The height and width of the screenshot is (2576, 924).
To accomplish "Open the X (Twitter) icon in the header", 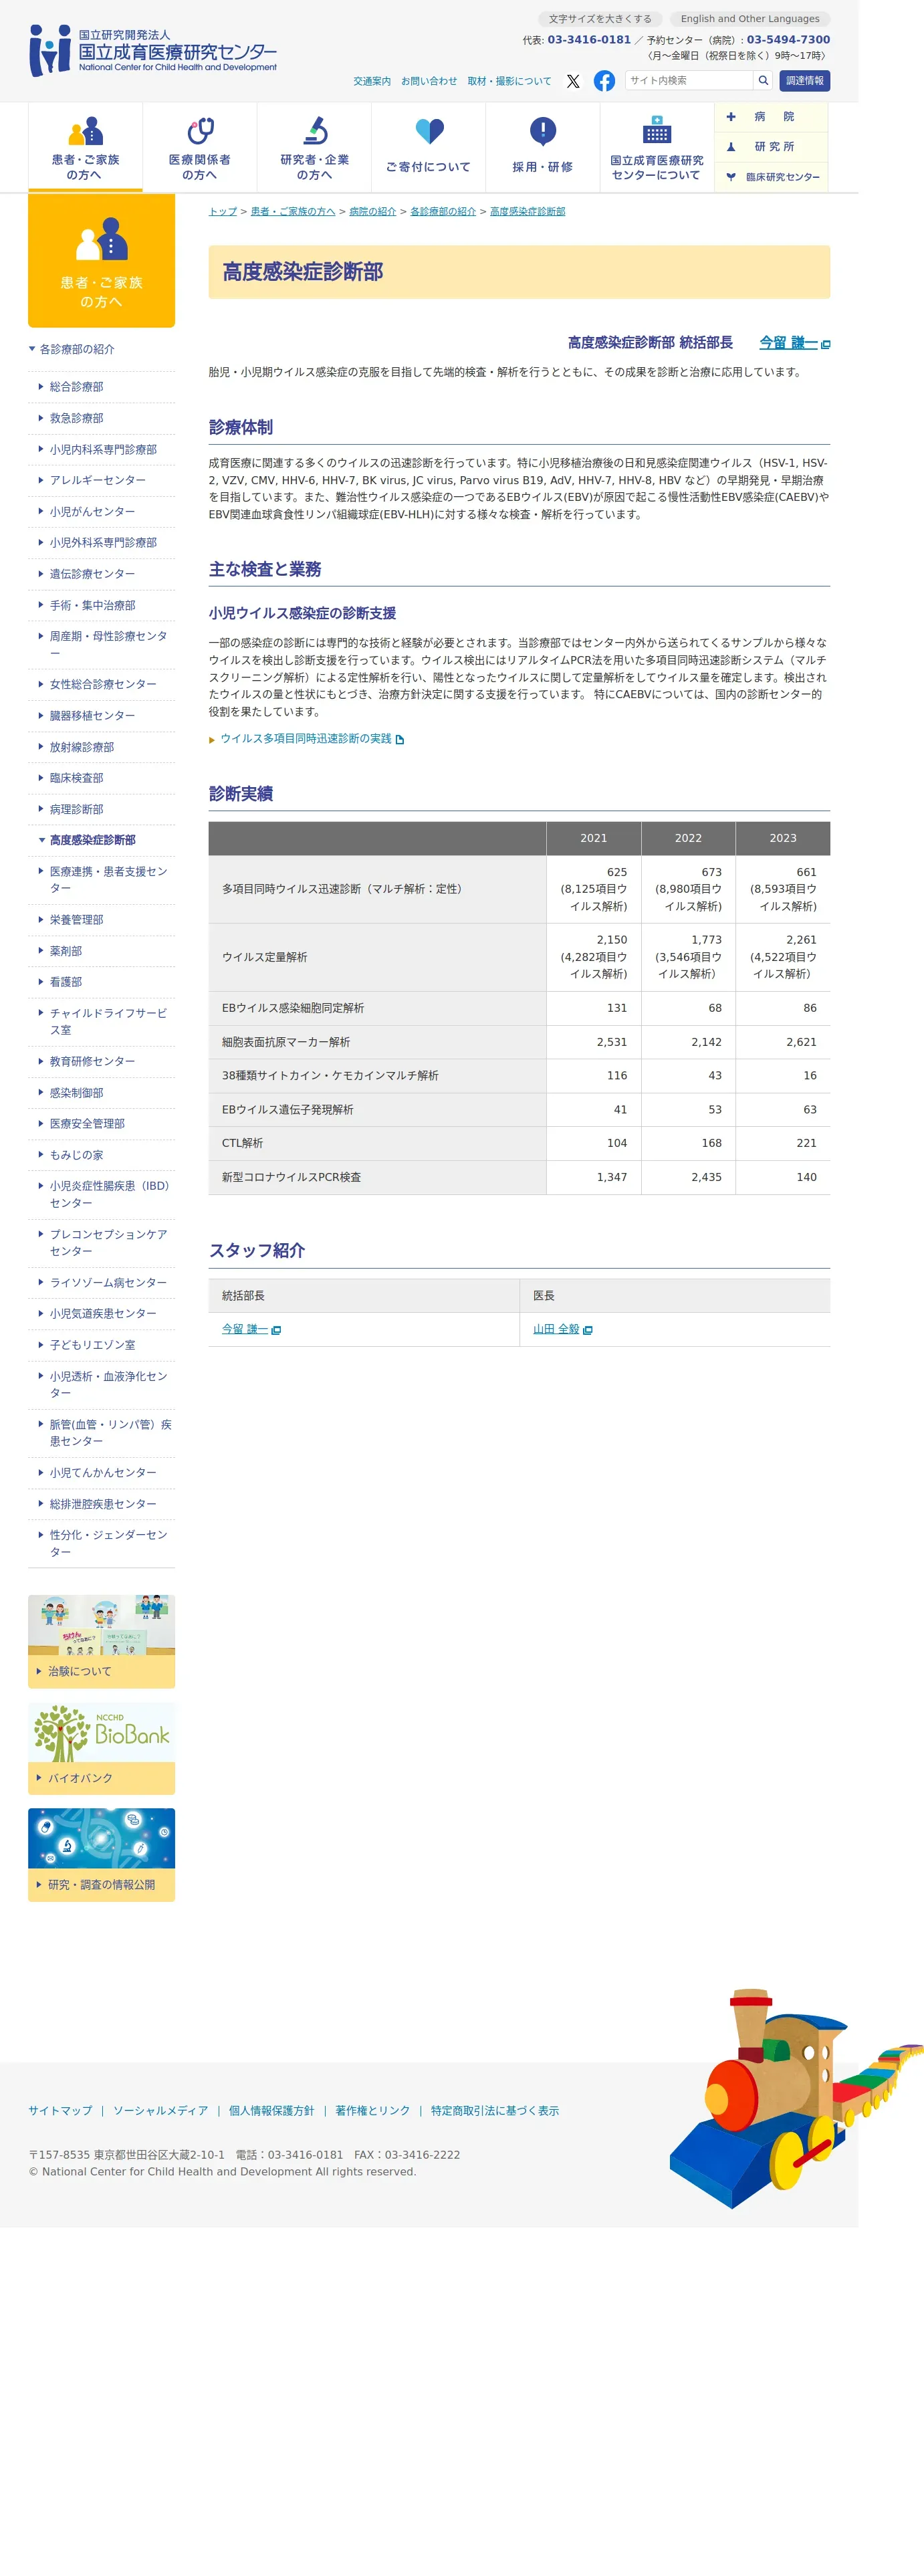I will 573,81.
